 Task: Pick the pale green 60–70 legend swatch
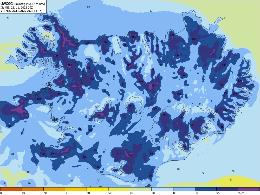pyautogui.click(x=141, y=189)
